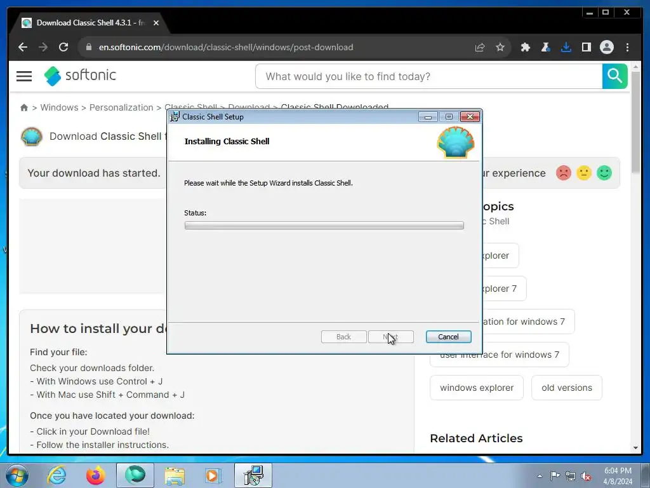The image size is (650, 488).
Task: Click the Softonic logo
Action: click(x=80, y=76)
